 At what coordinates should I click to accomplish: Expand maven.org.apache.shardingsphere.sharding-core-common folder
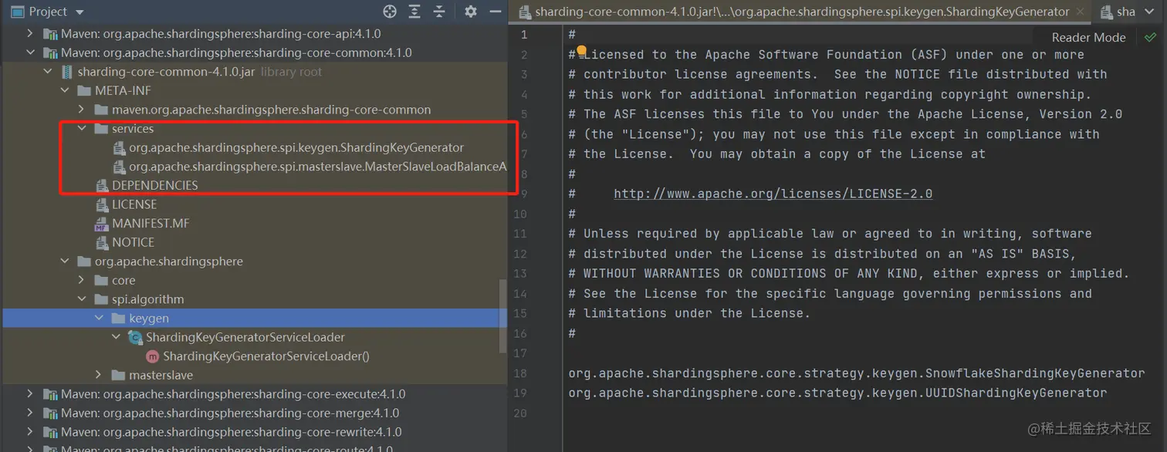coord(81,110)
